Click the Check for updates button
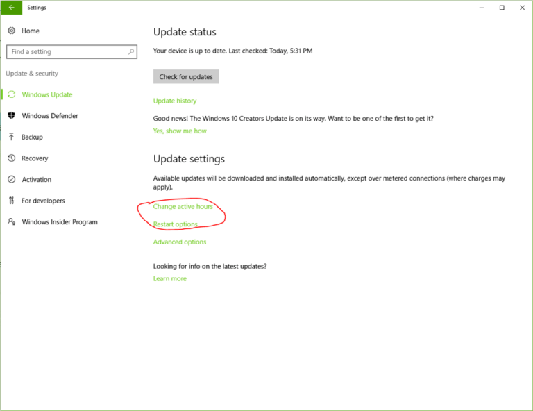This screenshot has height=411, width=533. [x=186, y=76]
